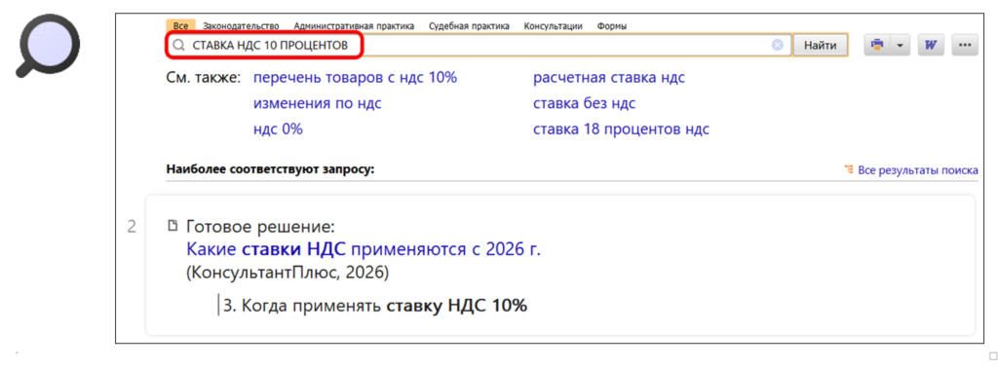
Task: Click the print icon button
Action: (x=878, y=45)
